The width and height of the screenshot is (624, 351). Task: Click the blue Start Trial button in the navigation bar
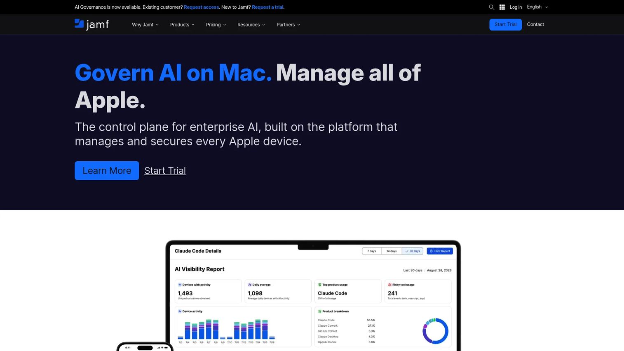[x=506, y=24]
